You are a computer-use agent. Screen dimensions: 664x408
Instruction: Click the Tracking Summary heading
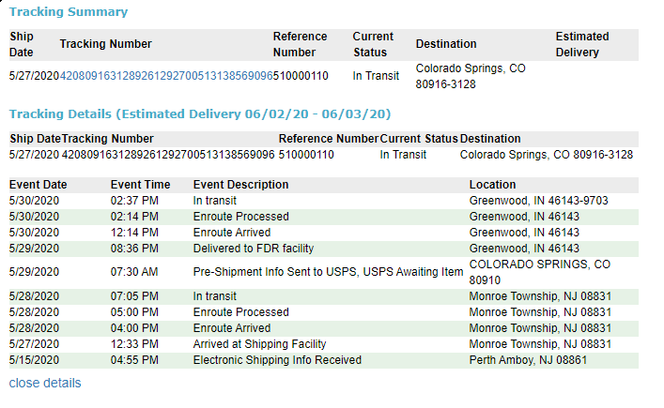click(69, 12)
